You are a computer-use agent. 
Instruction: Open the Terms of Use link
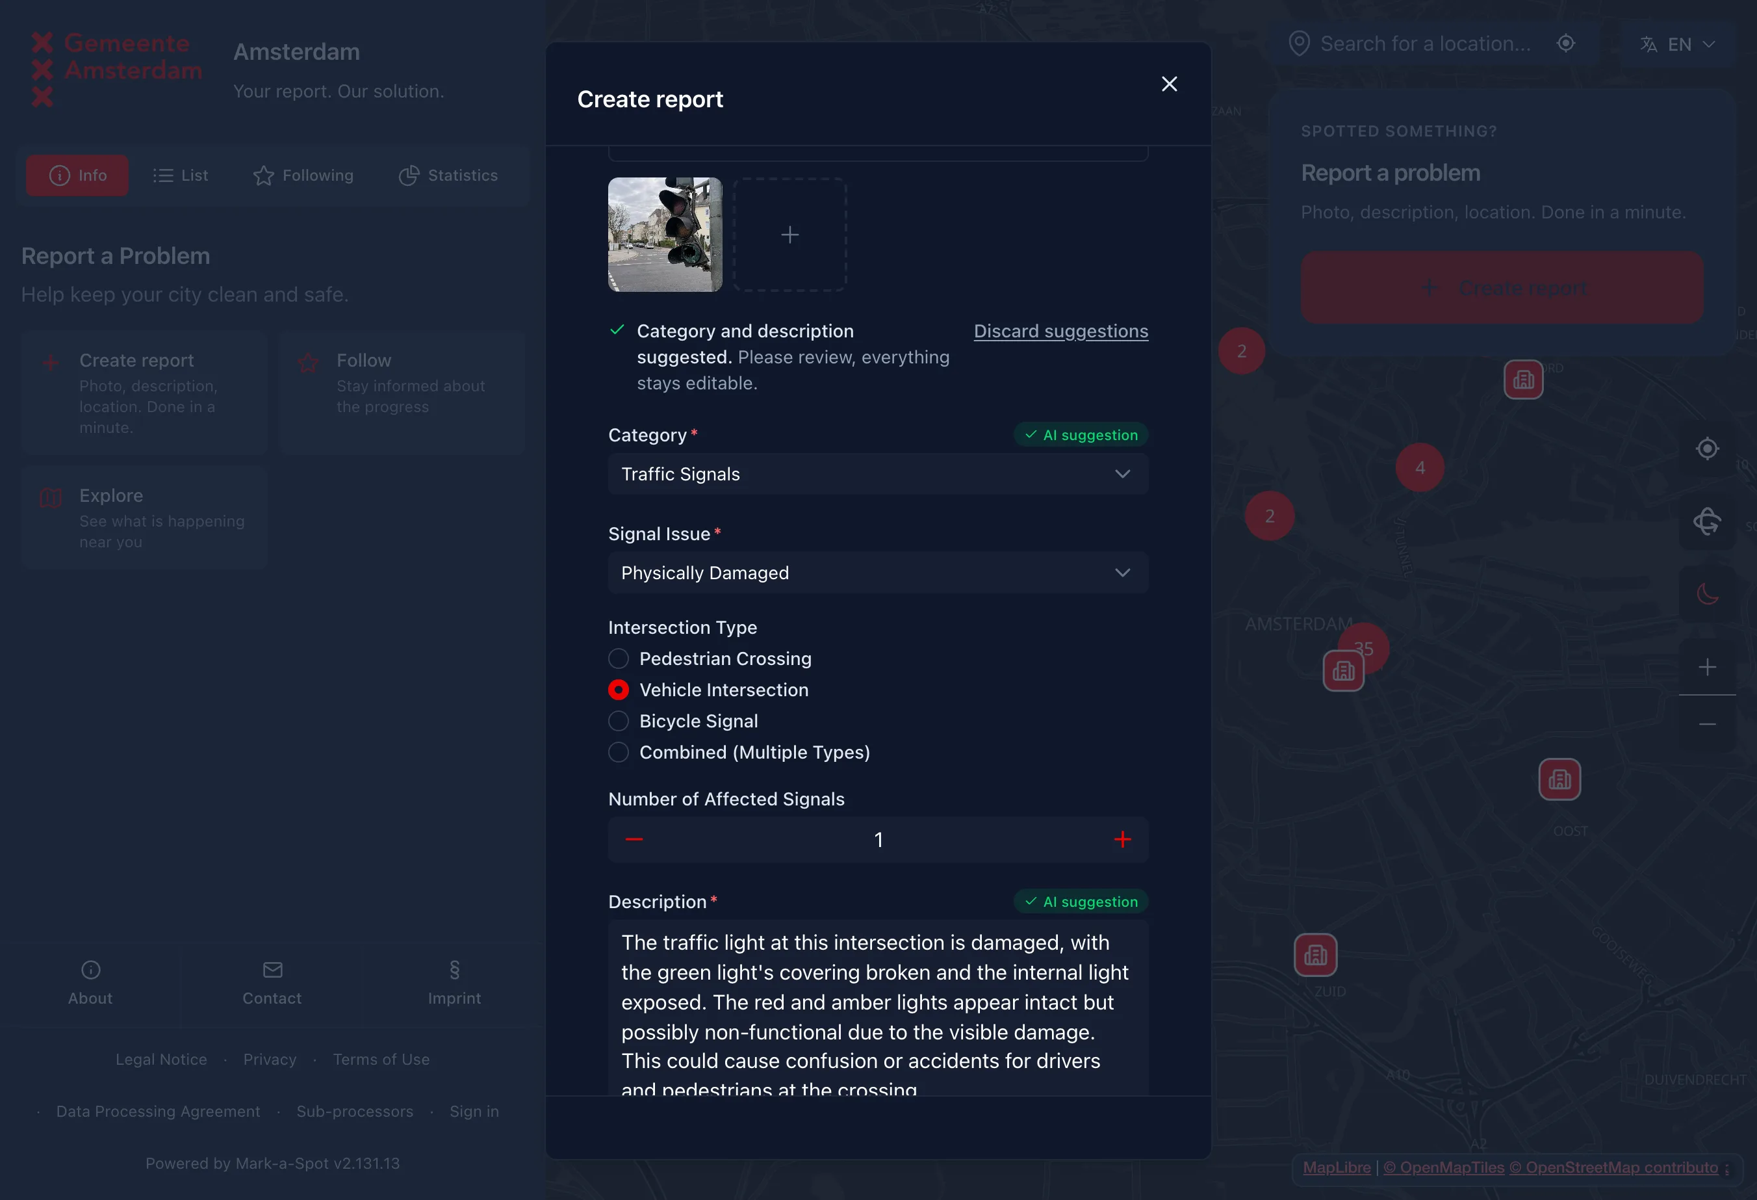tap(381, 1060)
